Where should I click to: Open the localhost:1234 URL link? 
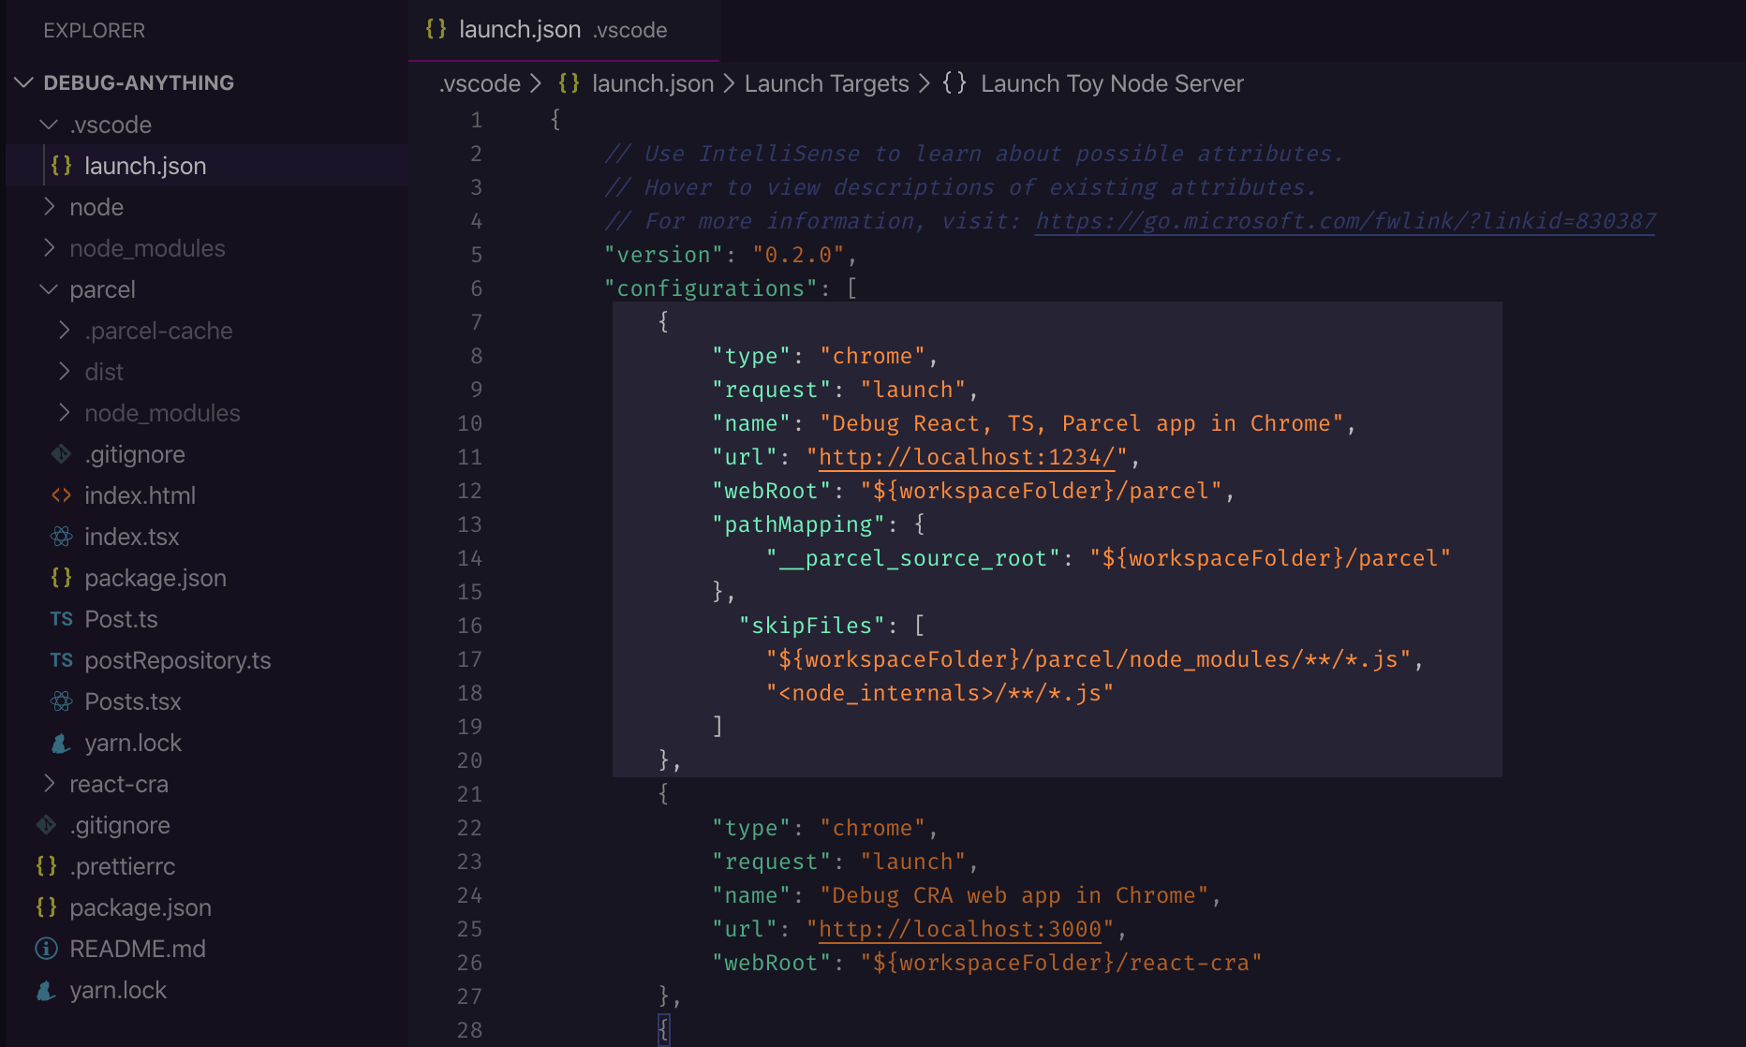pyautogui.click(x=966, y=457)
